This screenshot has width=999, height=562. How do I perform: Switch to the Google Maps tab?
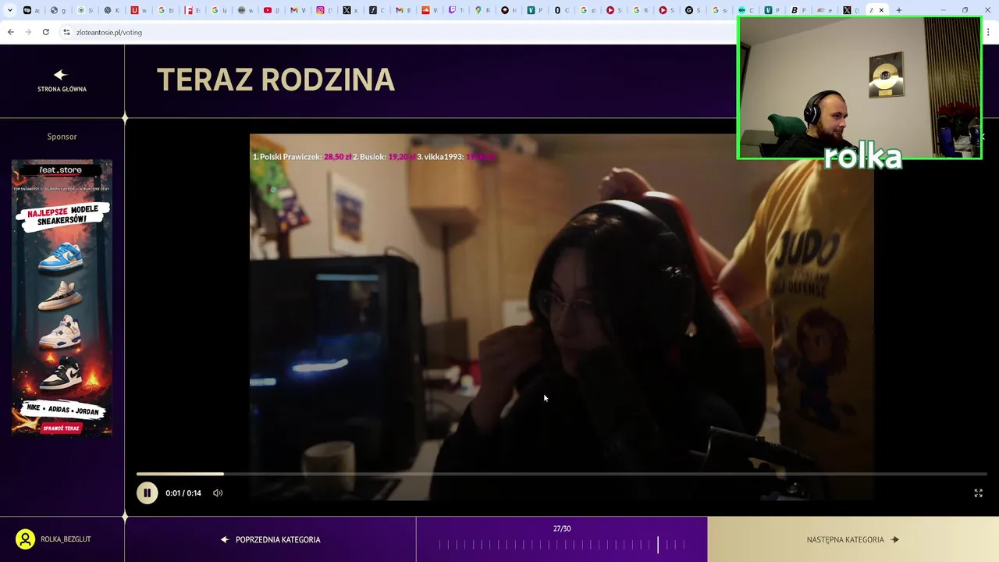483,10
